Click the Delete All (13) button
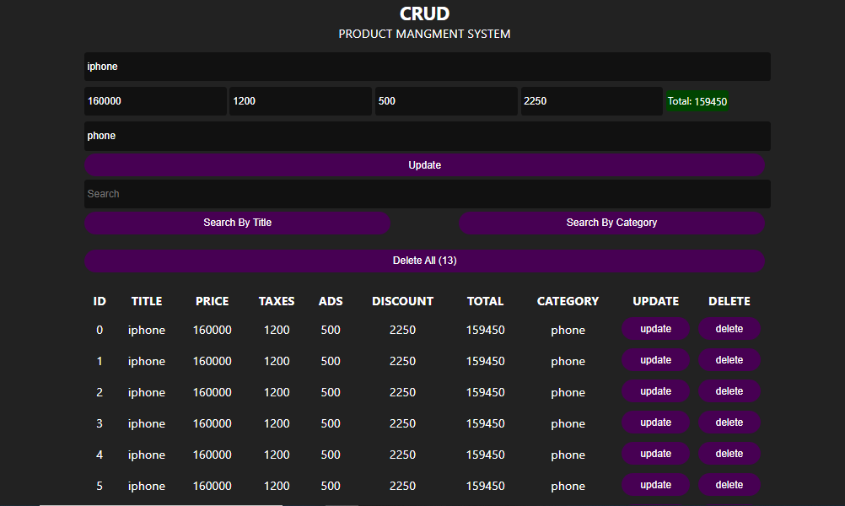Screen dimensions: 845x506 425,261
